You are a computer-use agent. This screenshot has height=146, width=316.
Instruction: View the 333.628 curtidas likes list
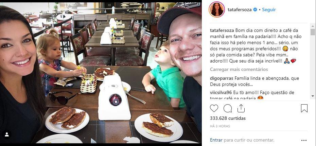(228, 118)
